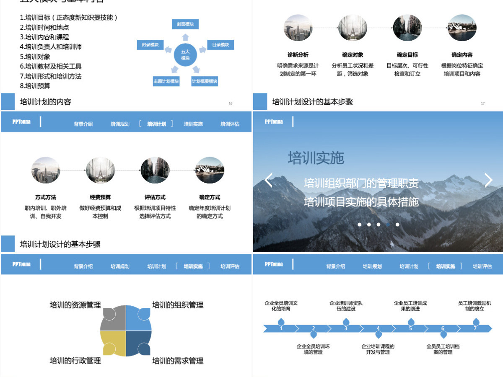Click list item 5.培训对象

pyautogui.click(x=35, y=57)
